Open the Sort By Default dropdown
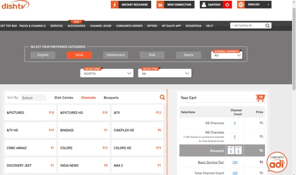 click(33, 98)
